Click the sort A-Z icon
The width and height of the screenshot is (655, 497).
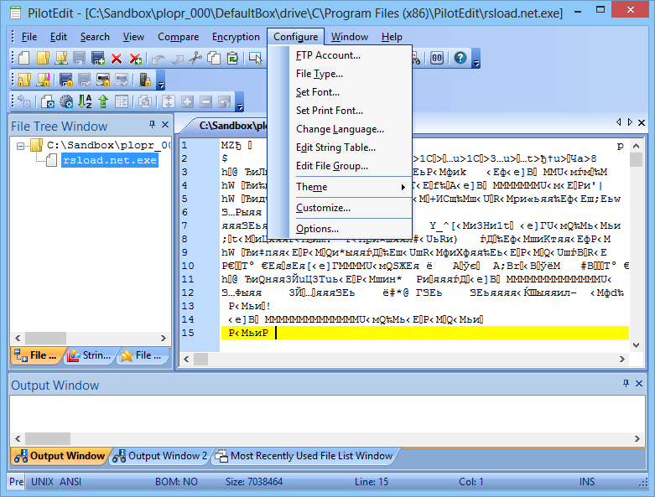[85, 101]
